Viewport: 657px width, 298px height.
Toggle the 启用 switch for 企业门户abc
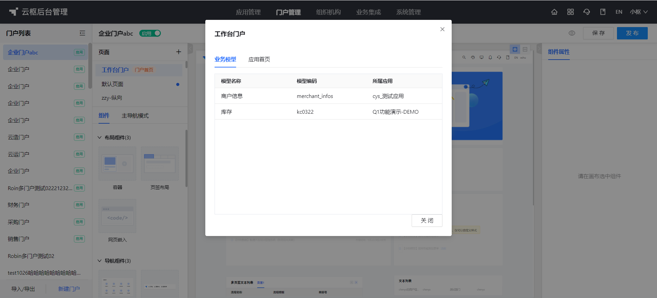pos(150,33)
